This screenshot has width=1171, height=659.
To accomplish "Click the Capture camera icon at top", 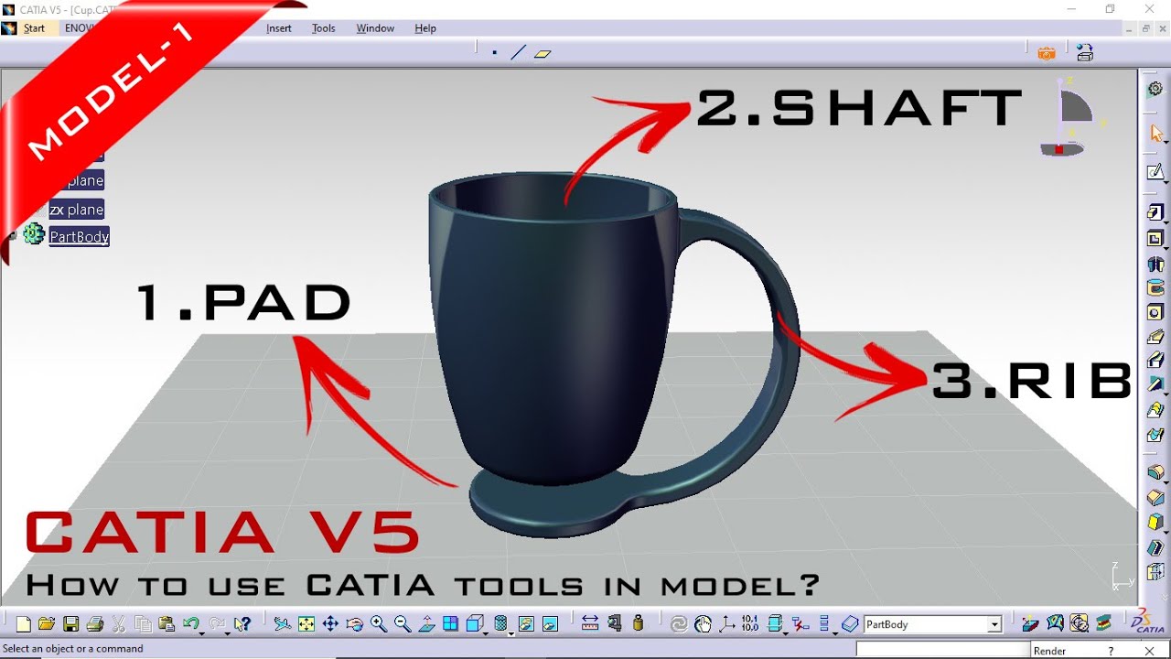I will pos(1047,53).
